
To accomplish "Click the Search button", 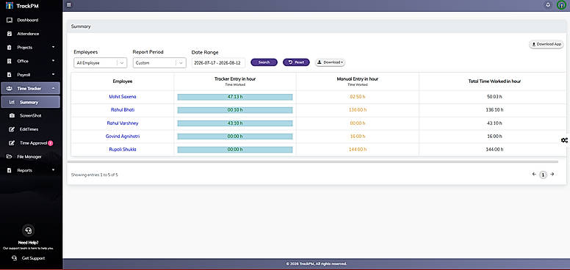I will [264, 62].
